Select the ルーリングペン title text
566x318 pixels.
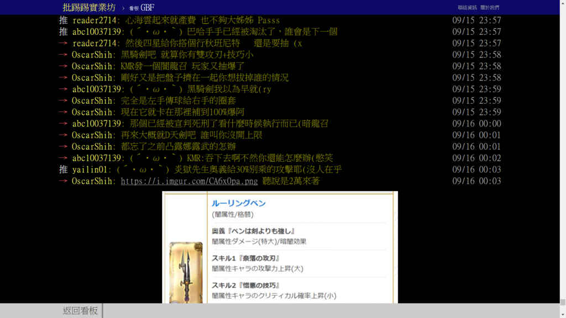coord(239,203)
